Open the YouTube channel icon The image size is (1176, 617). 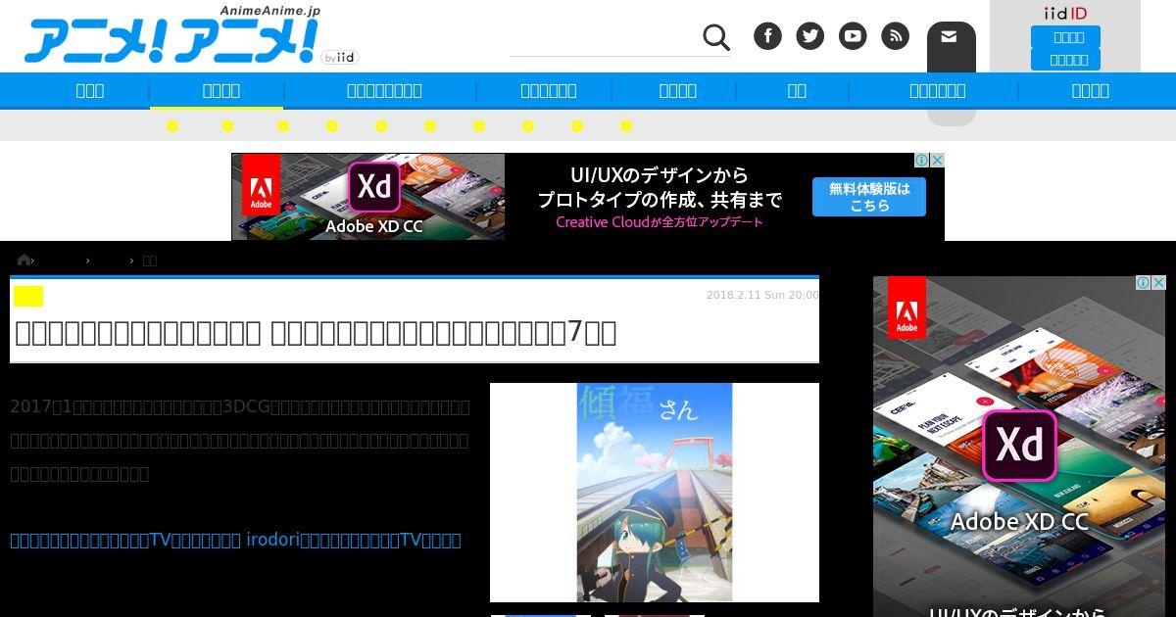tap(853, 36)
